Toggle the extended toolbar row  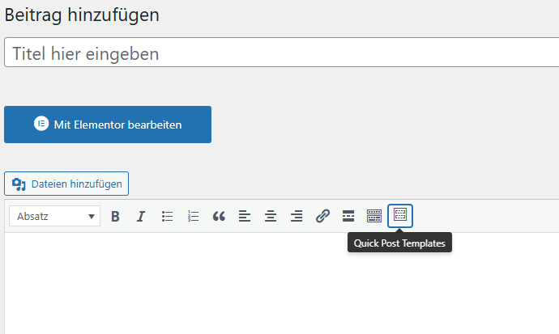[x=374, y=216]
